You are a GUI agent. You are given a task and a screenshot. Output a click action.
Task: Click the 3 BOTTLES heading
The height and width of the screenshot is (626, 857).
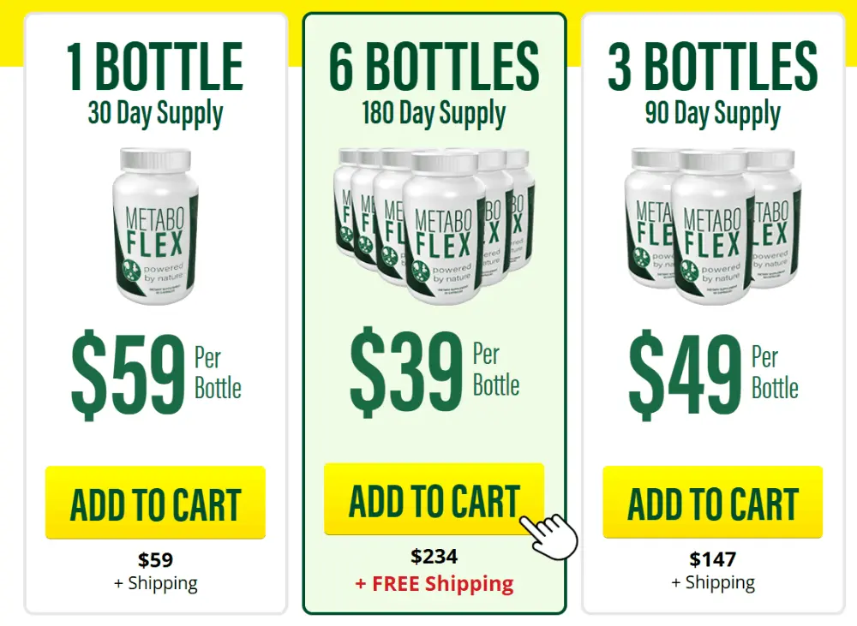[713, 67]
